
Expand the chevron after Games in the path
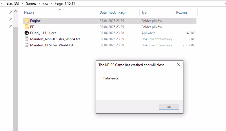click(39, 3)
